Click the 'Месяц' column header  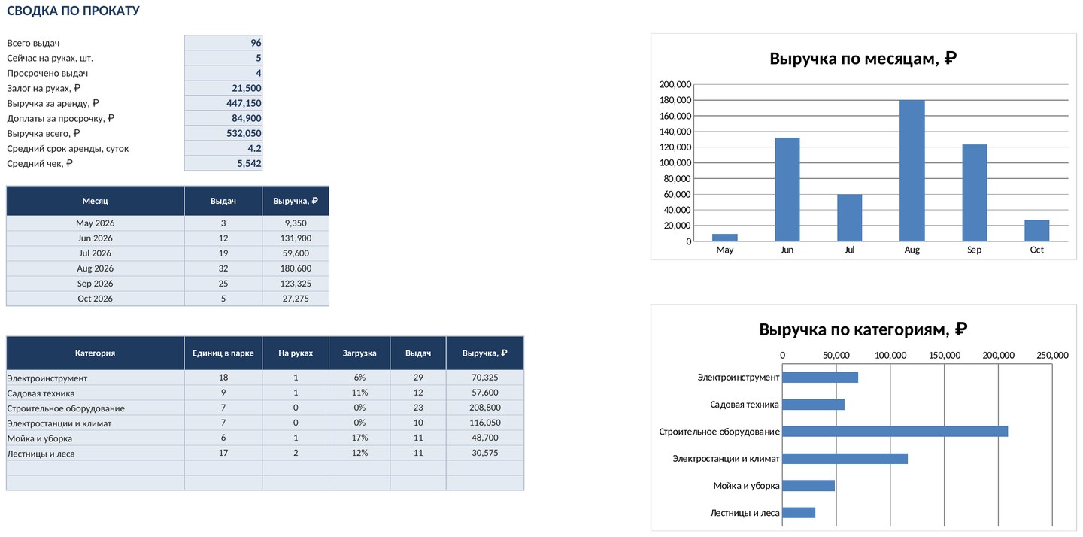tap(96, 201)
